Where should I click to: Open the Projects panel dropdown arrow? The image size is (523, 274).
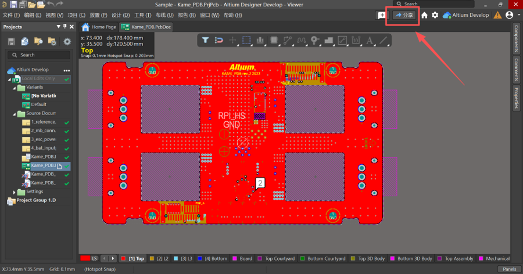58,26
